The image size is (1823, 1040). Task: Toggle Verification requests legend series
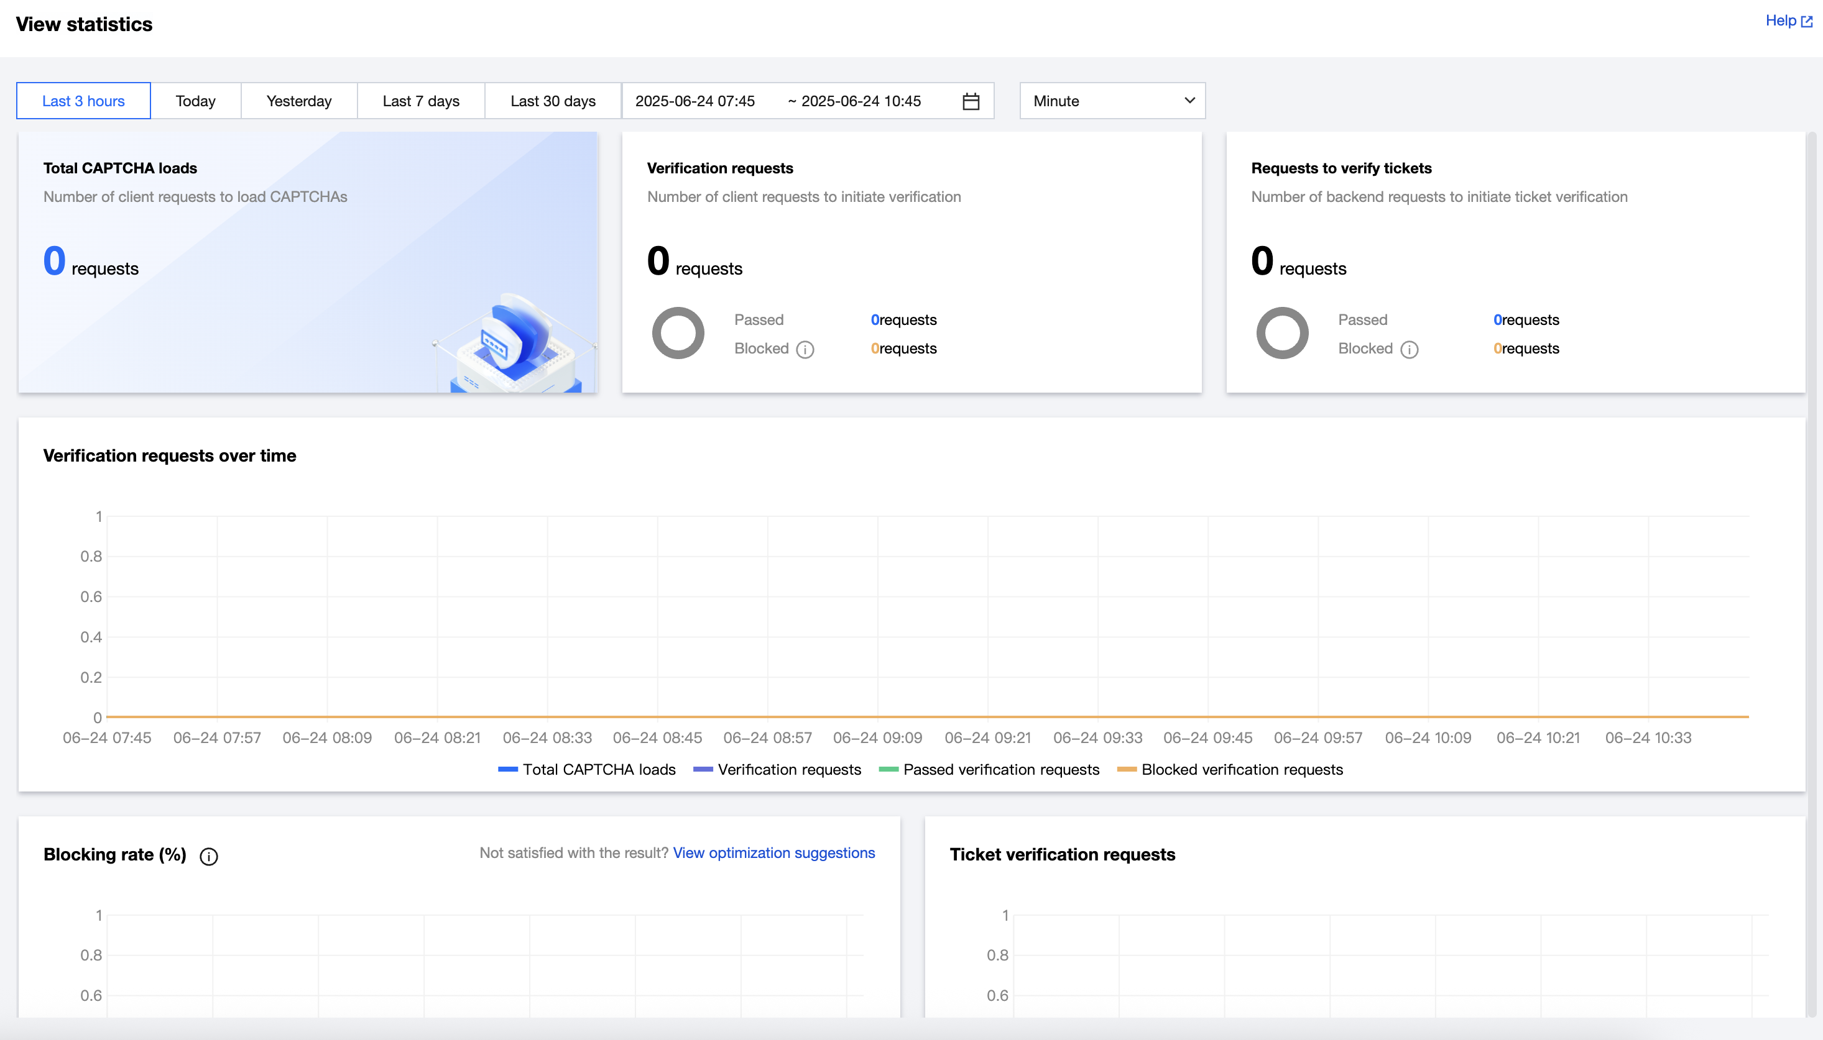coord(777,769)
